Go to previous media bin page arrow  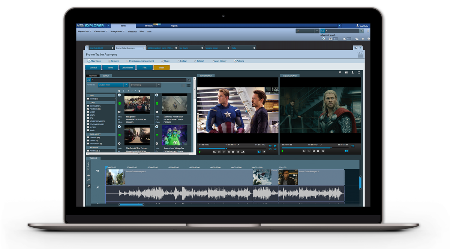119,91
